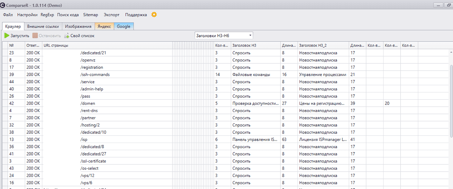This screenshot has width=453, height=189.
Task: Open the RegExp menu
Action: 47,15
